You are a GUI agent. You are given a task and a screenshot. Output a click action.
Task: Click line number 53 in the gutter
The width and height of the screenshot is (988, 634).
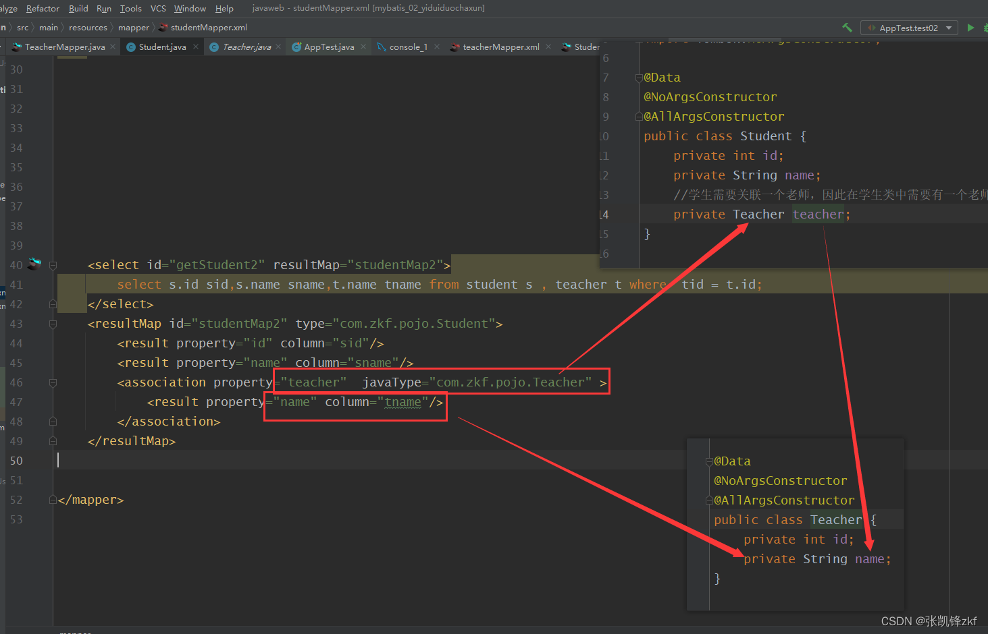click(16, 519)
